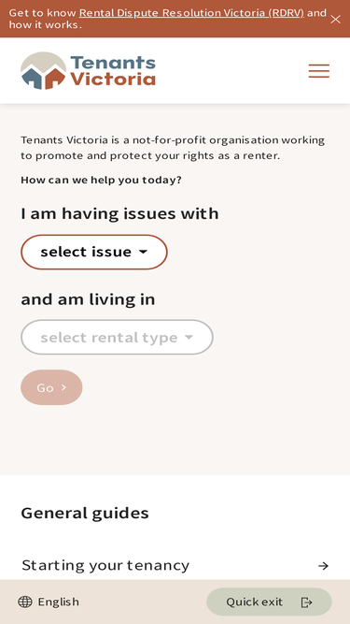Screen dimensions: 350x624
Task: Dismiss the RDRV announcement banner
Action: 335,19
